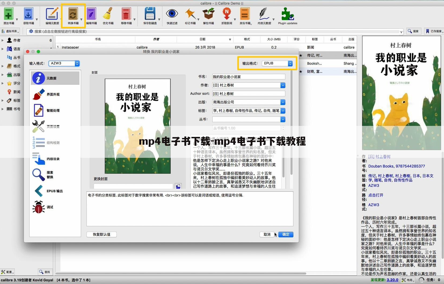Click the change cover path field
This screenshot has width=444, height=284.
click(133, 186)
